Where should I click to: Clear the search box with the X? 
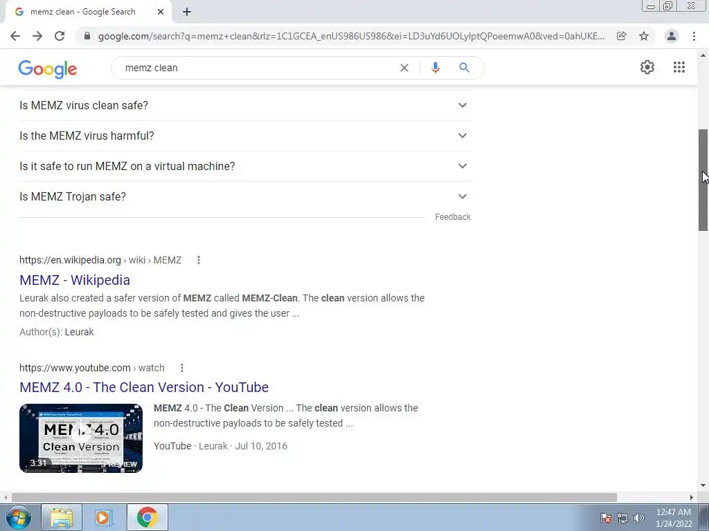tap(404, 68)
